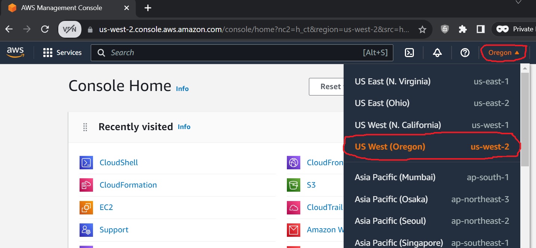
Task: Click the region list scrollbar thumb
Action: 525,119
